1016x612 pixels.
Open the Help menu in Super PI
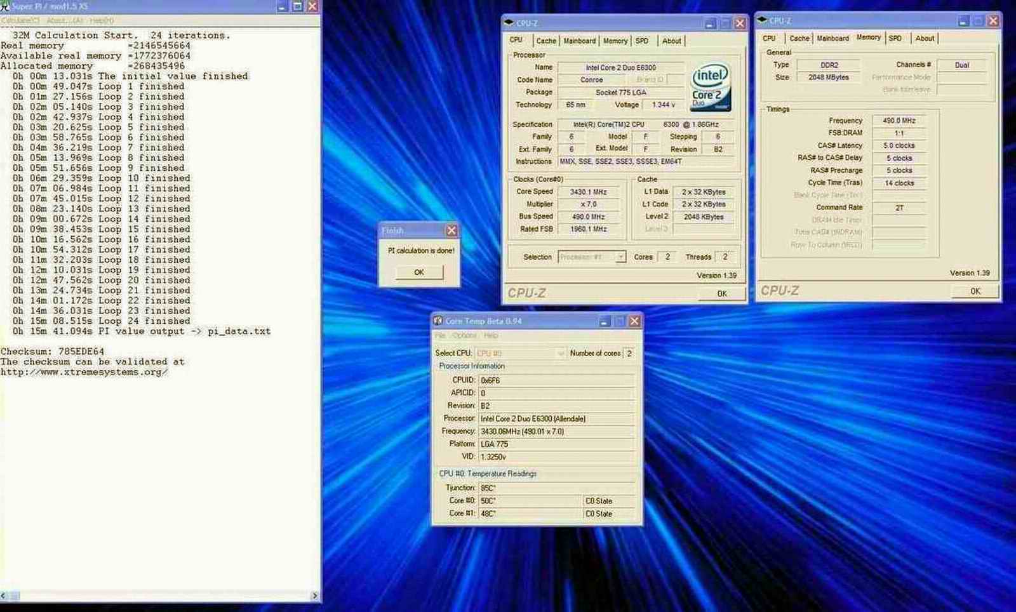102,21
